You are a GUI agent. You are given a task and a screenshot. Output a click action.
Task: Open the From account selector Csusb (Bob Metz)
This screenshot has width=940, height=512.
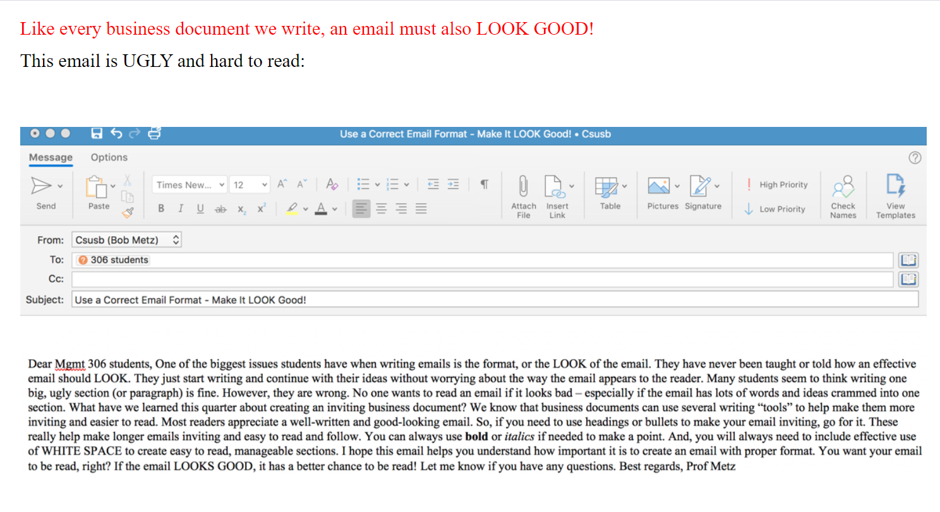tap(126, 240)
